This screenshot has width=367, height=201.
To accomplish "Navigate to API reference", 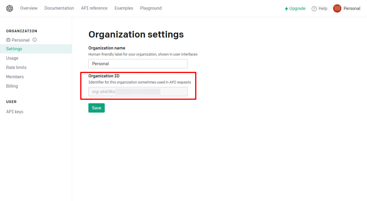I will (x=94, y=8).
